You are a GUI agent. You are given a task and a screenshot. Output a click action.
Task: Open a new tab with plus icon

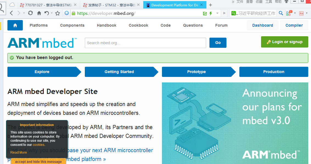[x=211, y=5]
